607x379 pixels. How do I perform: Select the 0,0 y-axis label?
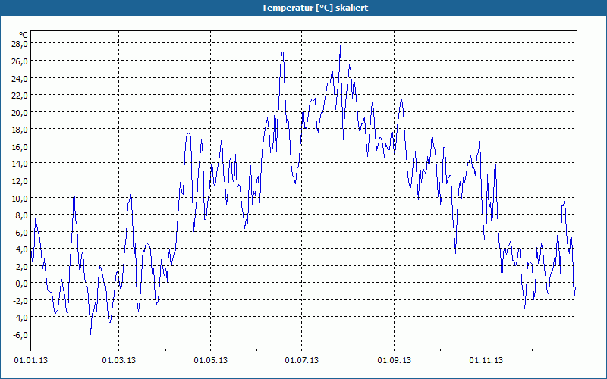point(21,283)
